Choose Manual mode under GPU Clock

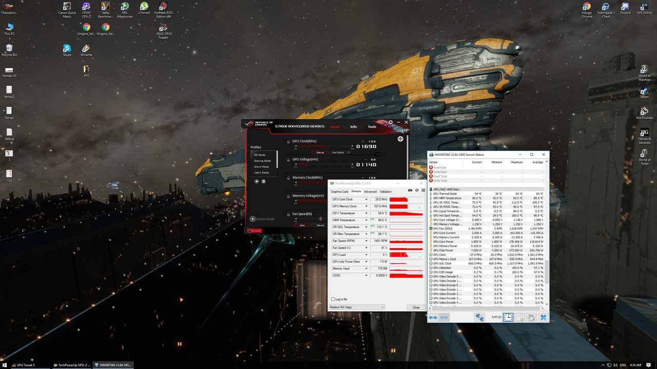(x=320, y=152)
